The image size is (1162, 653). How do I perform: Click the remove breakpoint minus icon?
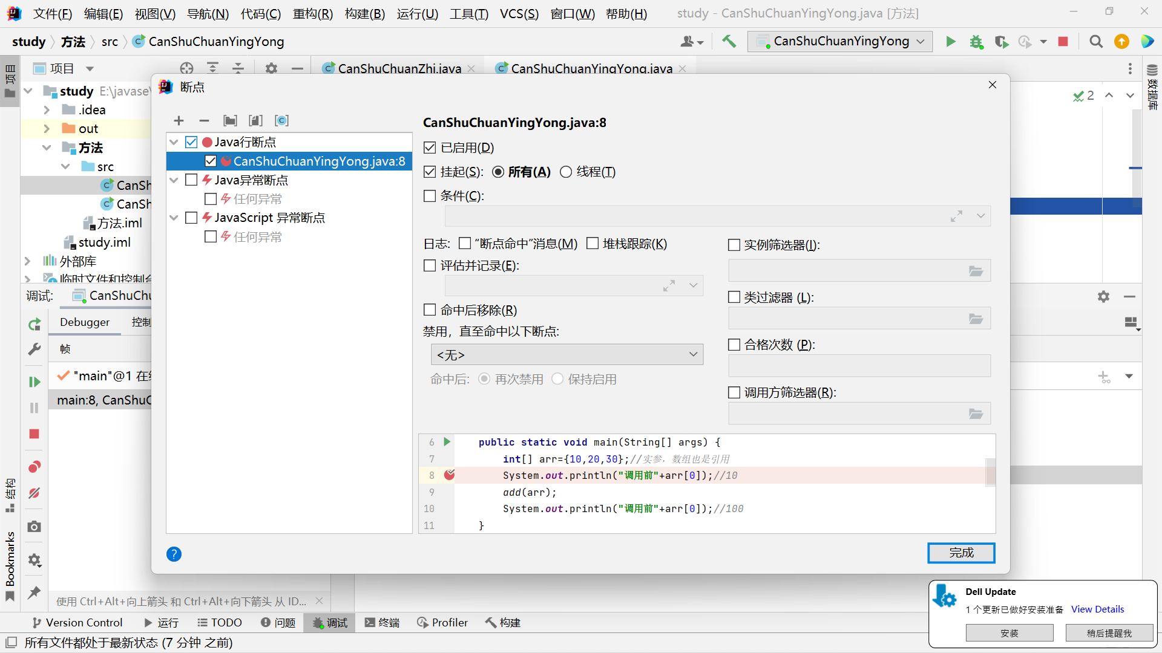pos(204,121)
